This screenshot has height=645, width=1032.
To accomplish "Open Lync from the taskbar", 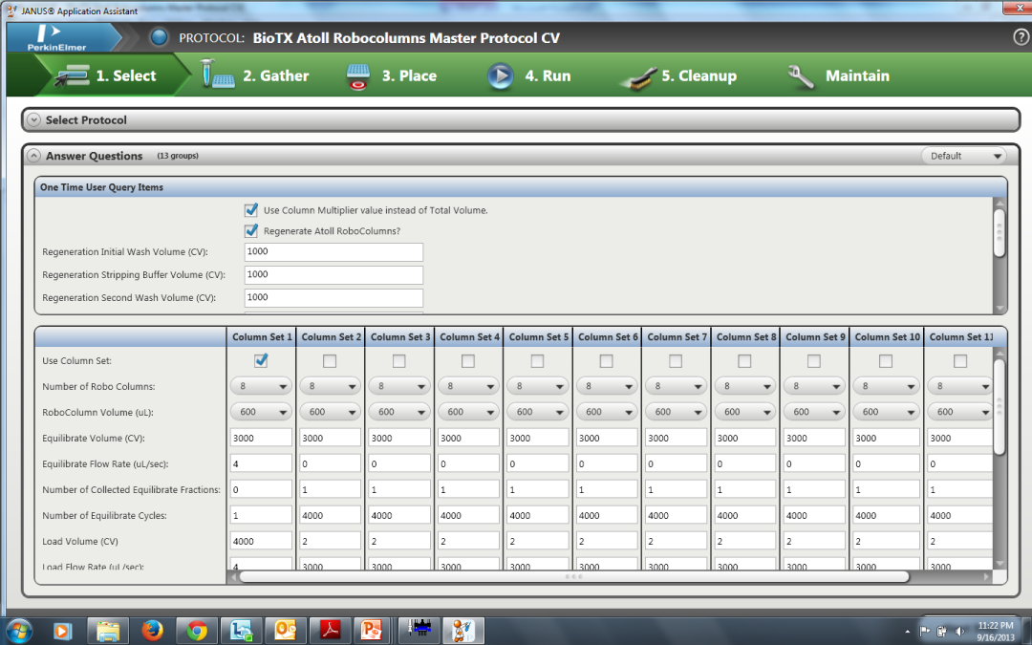I will [x=241, y=632].
